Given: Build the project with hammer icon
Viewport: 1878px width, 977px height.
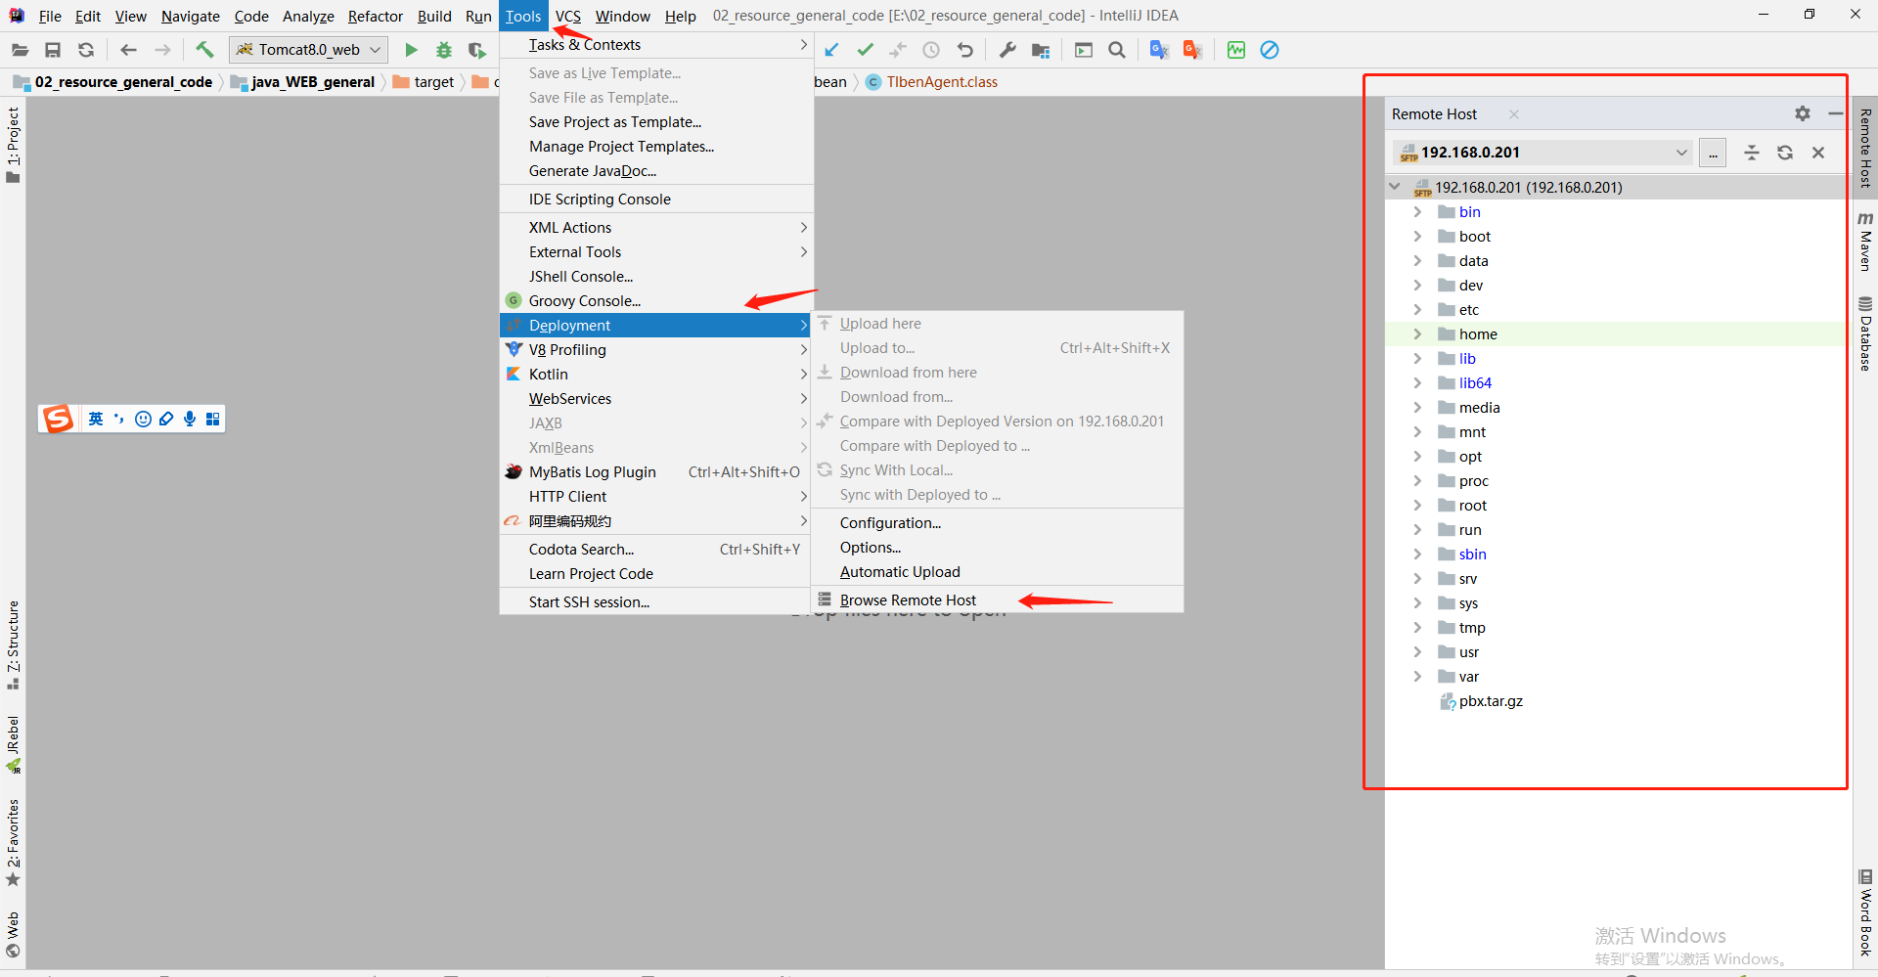Looking at the screenshot, I should (x=204, y=50).
